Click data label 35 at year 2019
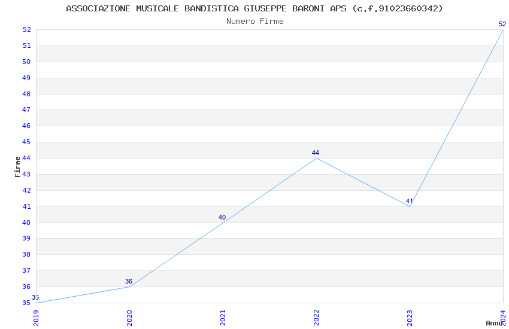Image resolution: width=509 pixels, height=329 pixels. (35, 297)
